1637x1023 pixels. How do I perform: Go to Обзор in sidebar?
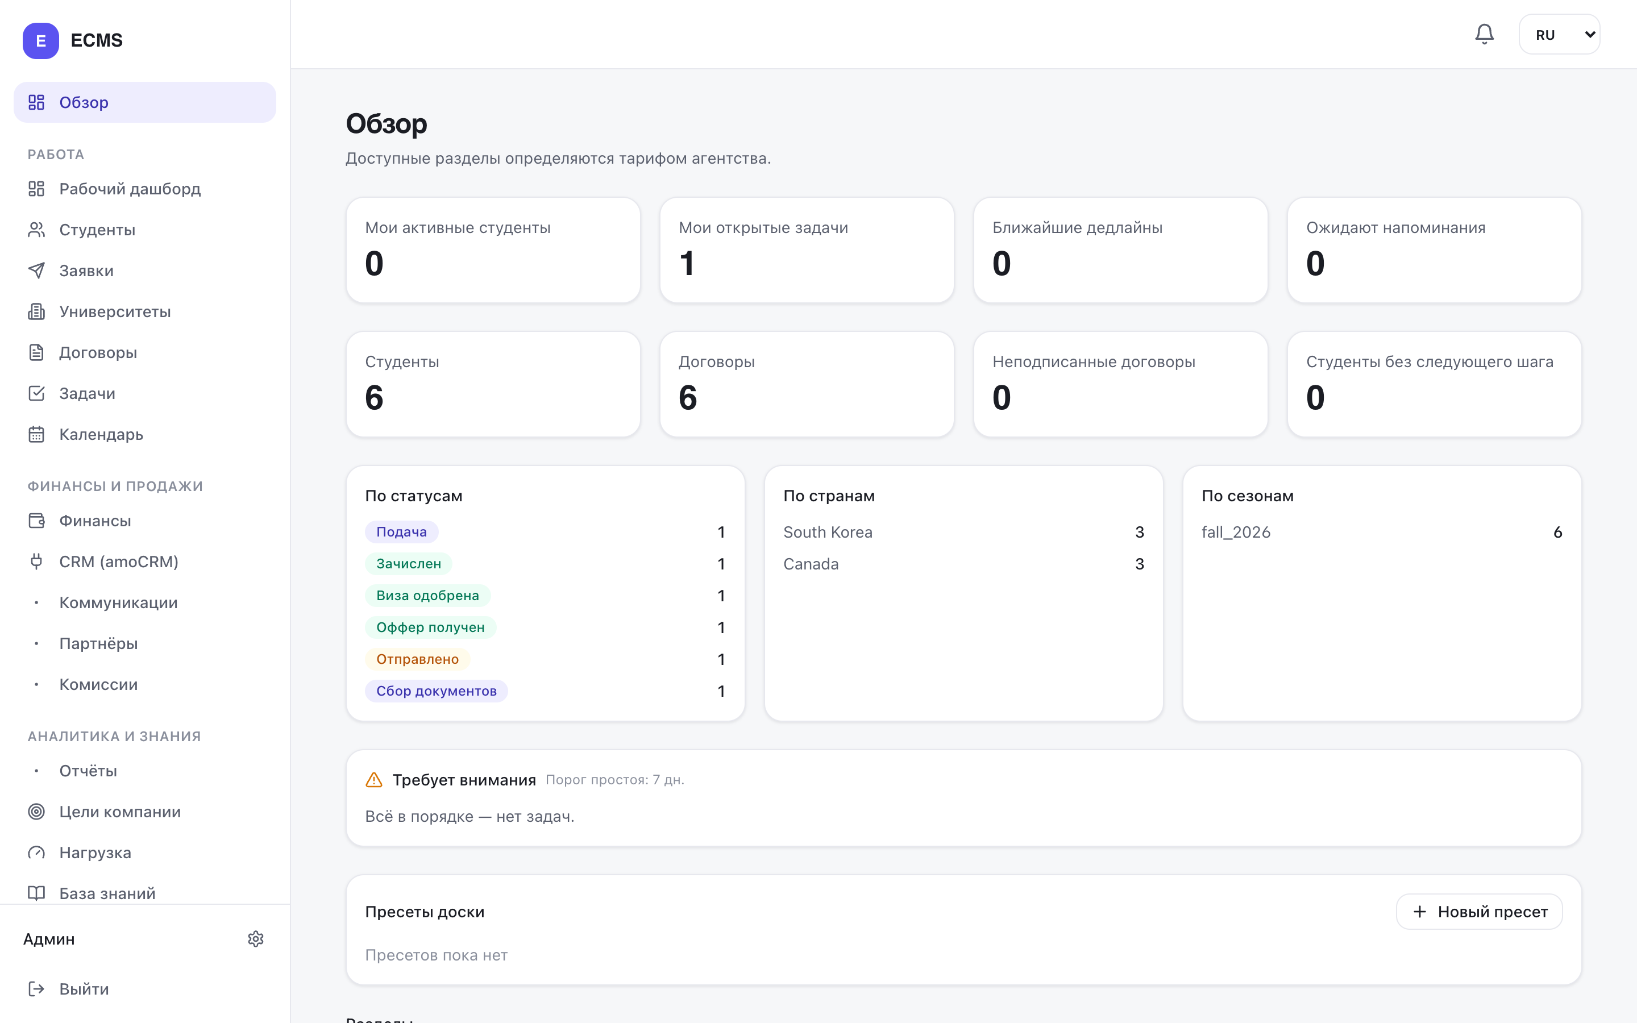tap(145, 102)
